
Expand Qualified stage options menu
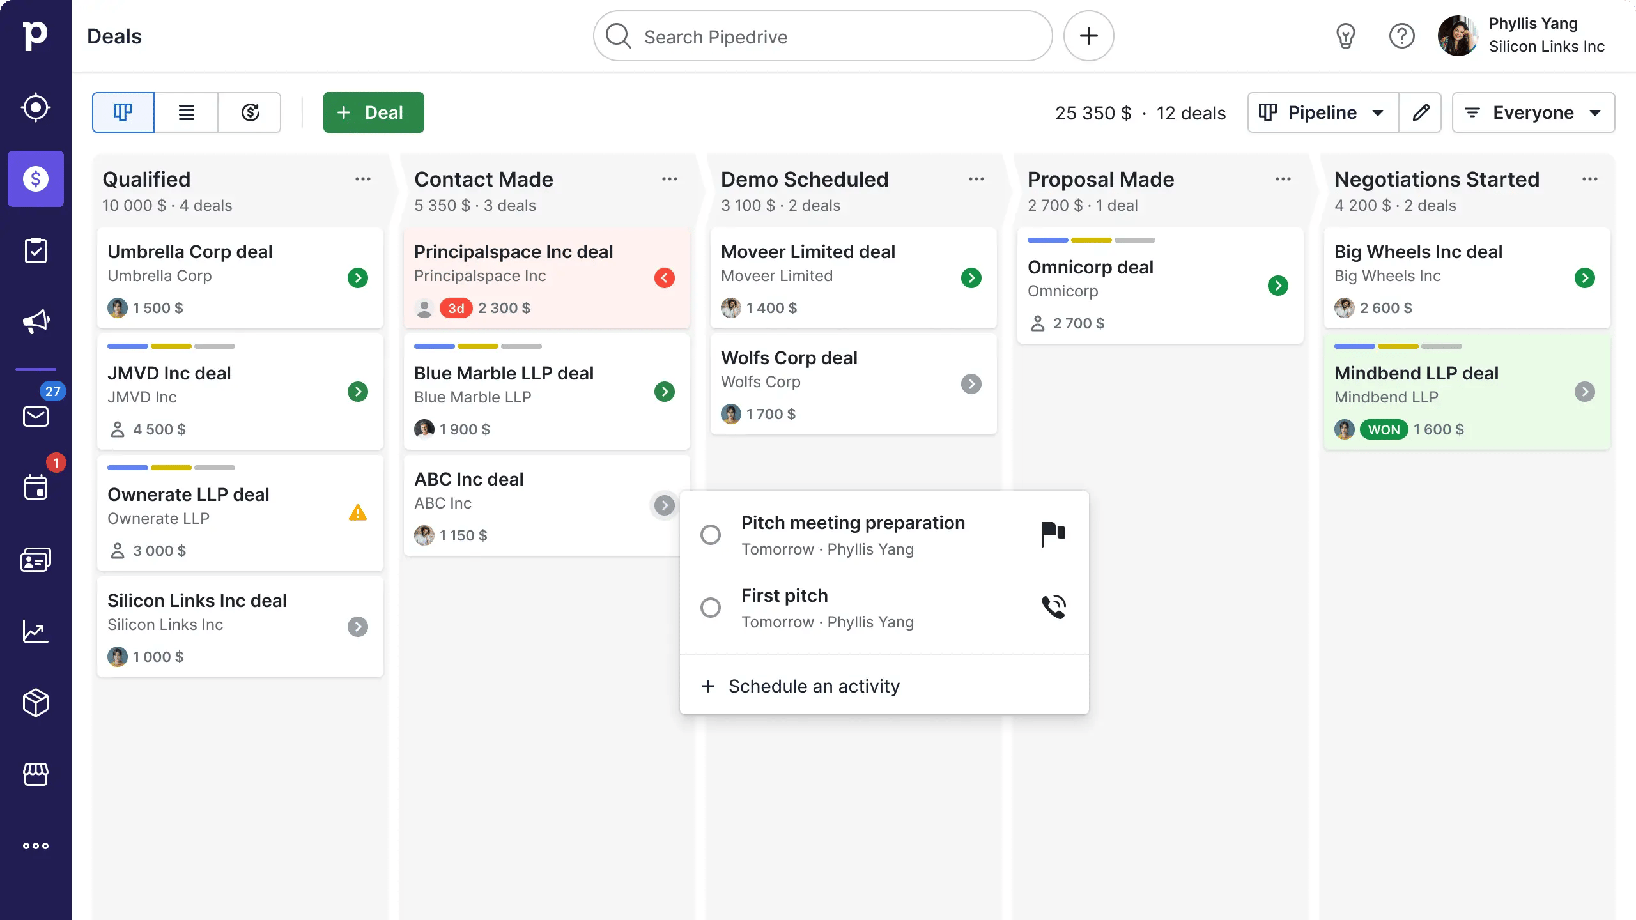363,179
